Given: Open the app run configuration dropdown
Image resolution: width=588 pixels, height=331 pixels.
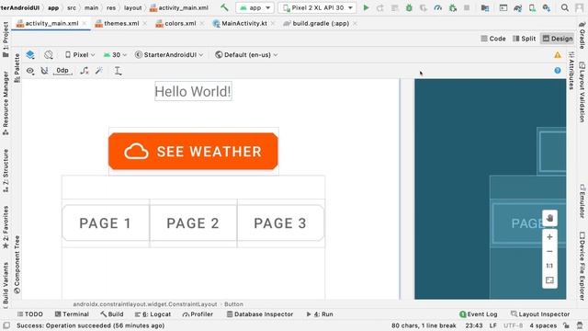Looking at the screenshot, I should 254,7.
